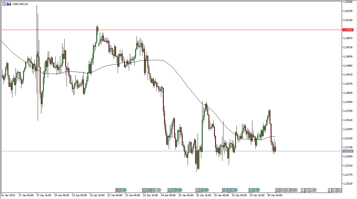Select the cyan 22:30 event marker
This screenshot has height=199, width=357.
[233, 190]
